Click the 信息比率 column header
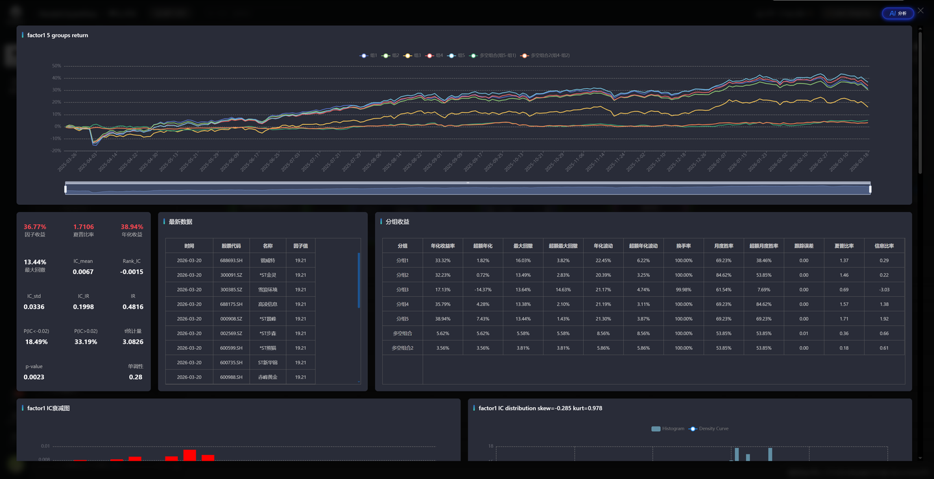934x479 pixels. point(884,246)
